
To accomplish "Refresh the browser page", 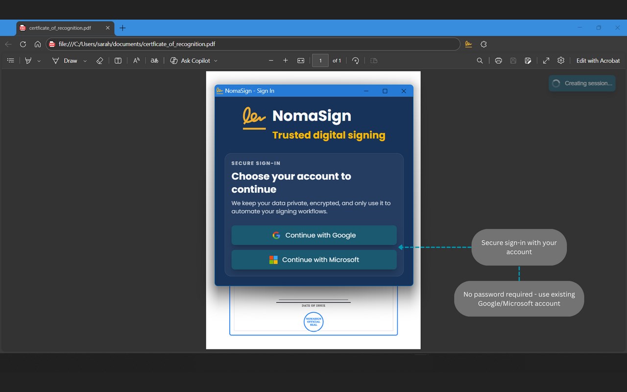I will tap(23, 44).
